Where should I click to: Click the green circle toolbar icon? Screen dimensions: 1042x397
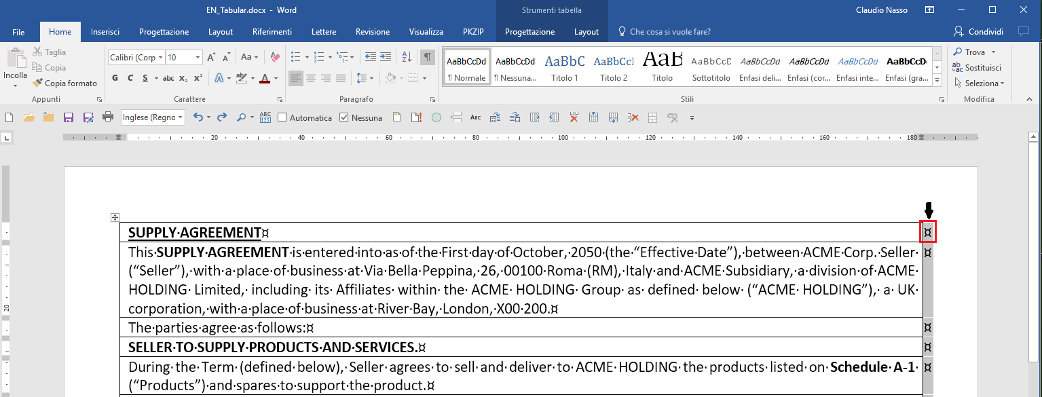click(x=436, y=117)
